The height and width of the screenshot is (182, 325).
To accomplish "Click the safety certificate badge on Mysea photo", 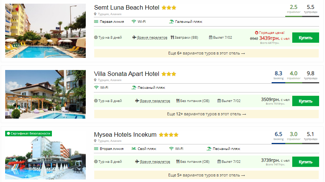I will tap(28, 133).
